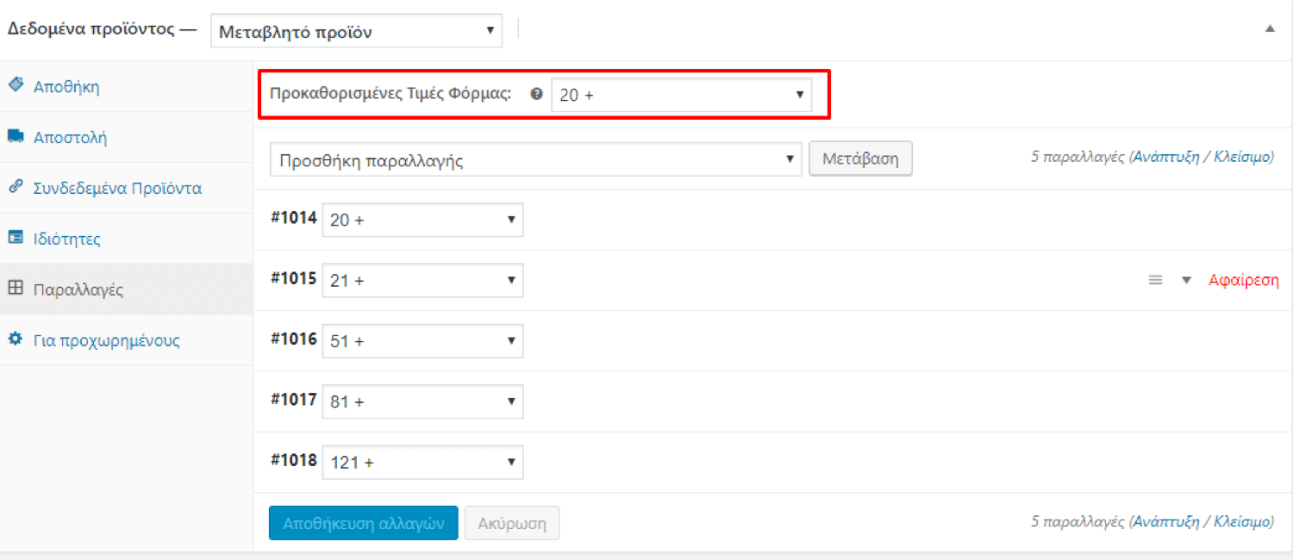The height and width of the screenshot is (560, 1293).
Task: Click the Αποστολή truck icon
Action: pyautogui.click(x=15, y=136)
